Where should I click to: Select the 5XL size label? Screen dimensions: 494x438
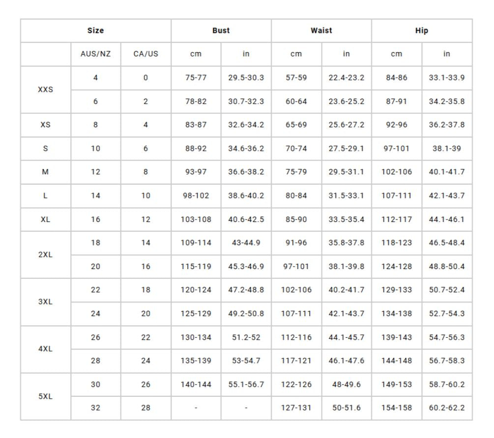[x=45, y=396]
